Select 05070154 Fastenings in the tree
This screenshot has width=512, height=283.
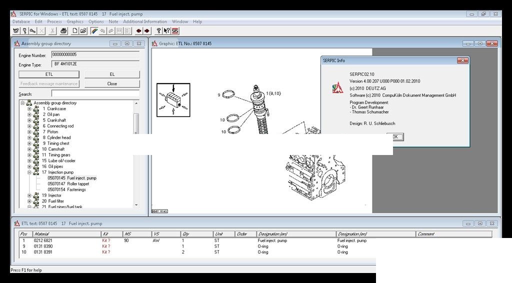[66, 189]
